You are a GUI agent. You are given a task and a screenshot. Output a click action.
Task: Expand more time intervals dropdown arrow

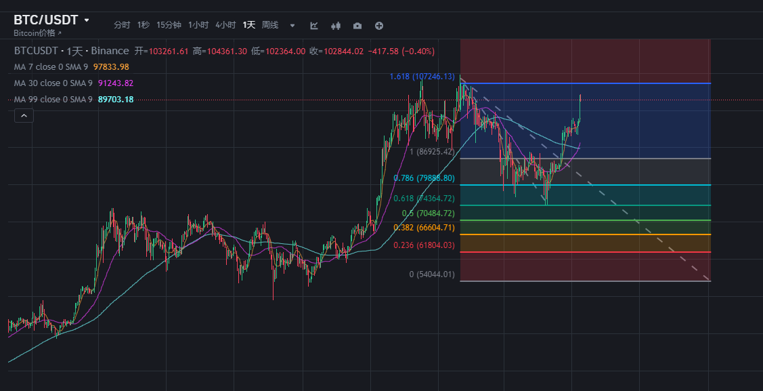[292, 26]
